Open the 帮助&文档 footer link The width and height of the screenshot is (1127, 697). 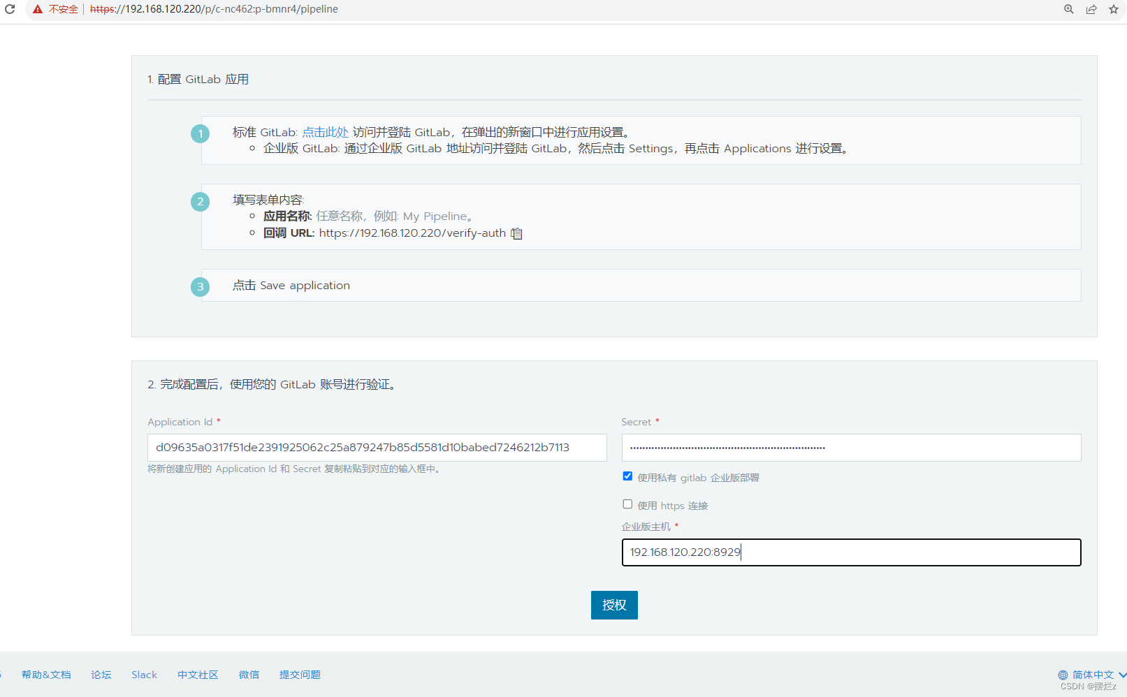46,675
